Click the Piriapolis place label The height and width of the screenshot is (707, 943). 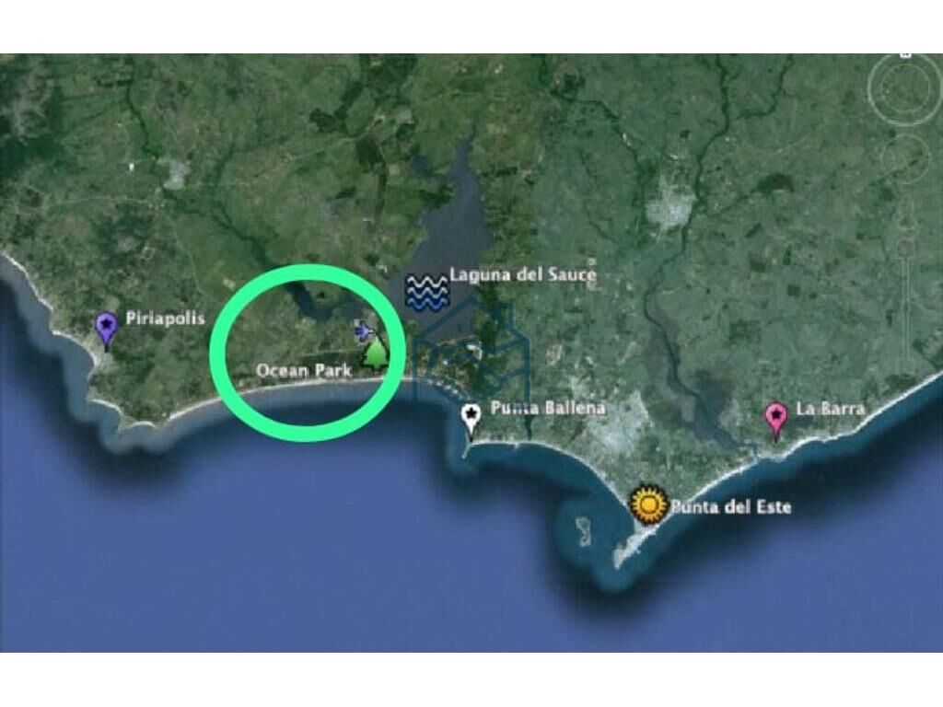[166, 318]
